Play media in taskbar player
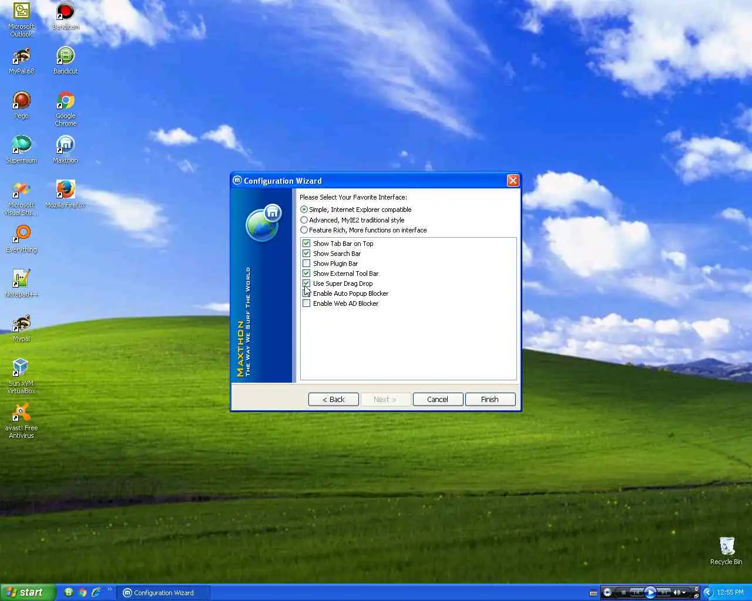Viewport: 752px width, 601px height. click(x=650, y=592)
